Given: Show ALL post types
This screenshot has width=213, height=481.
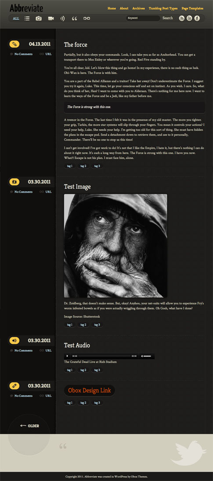Looking at the screenshot, I should click(x=16, y=19).
